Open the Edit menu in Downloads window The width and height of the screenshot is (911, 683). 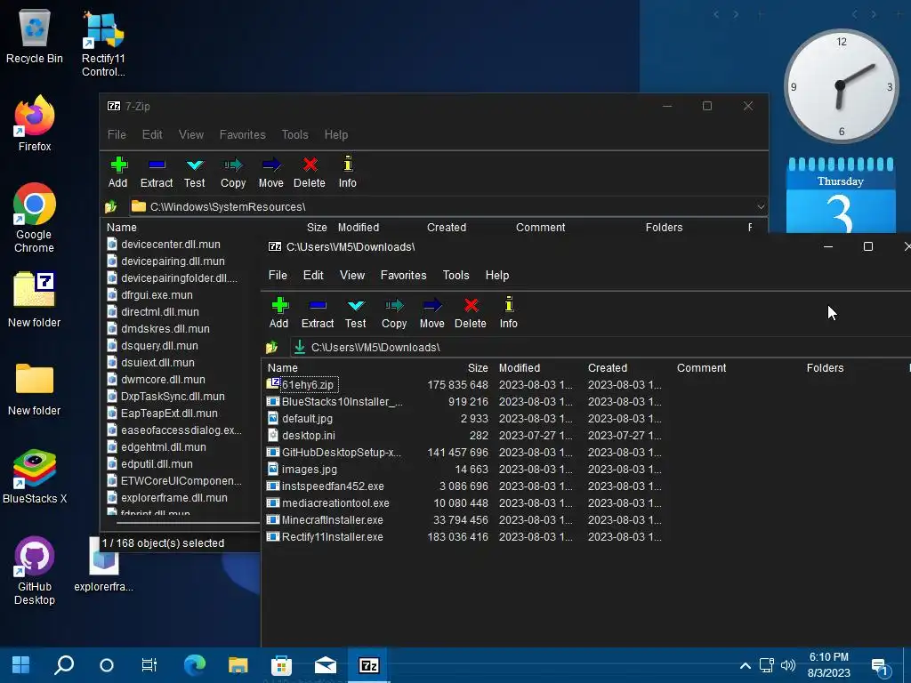[313, 276]
